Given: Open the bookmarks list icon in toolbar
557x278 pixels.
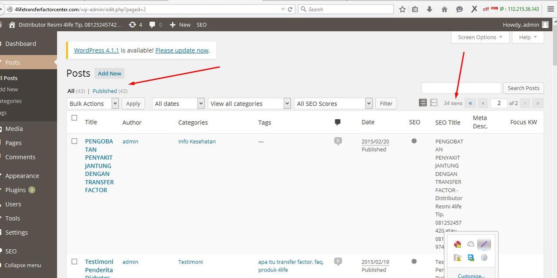Looking at the screenshot, I should click(x=415, y=9).
